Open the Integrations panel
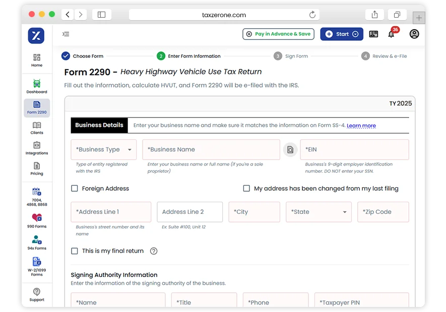 tap(36, 149)
